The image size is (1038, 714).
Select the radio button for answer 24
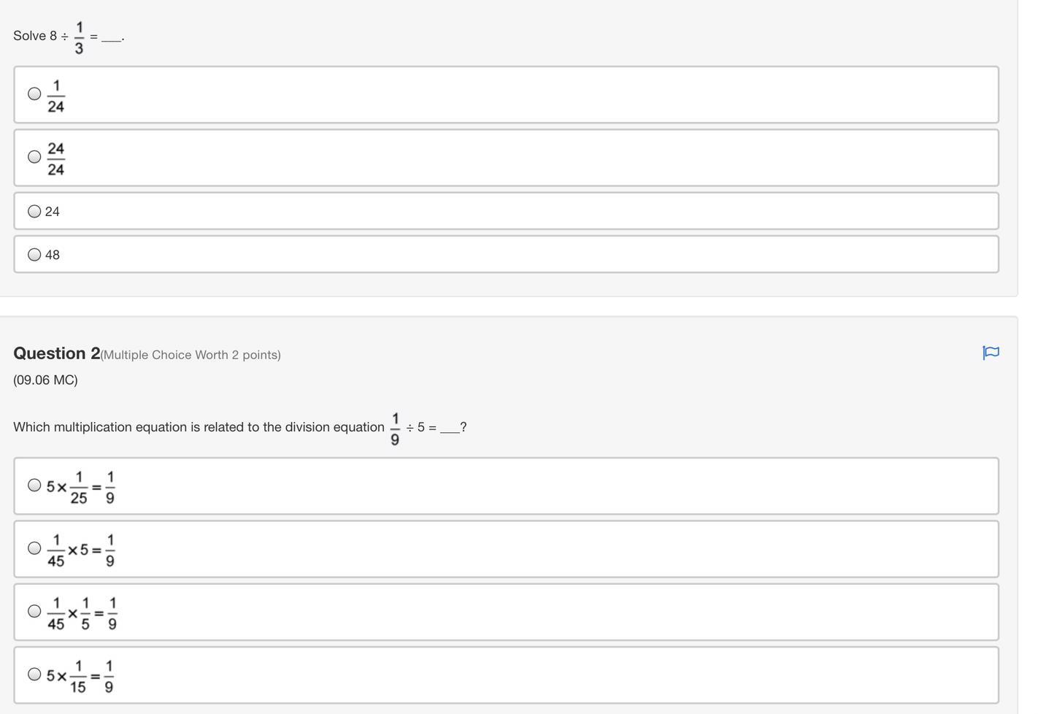(x=34, y=211)
